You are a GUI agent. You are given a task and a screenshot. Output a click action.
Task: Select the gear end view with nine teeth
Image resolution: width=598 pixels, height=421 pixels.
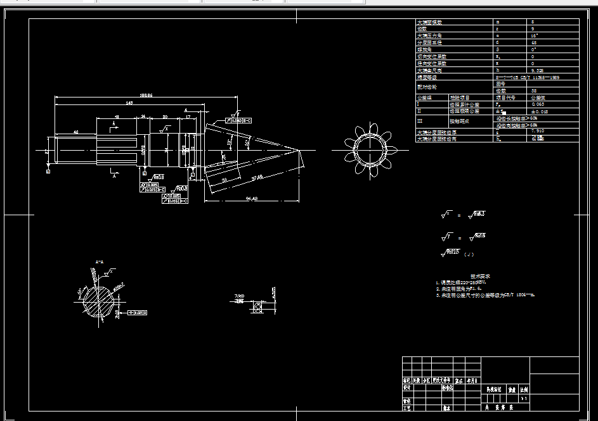[370, 150]
